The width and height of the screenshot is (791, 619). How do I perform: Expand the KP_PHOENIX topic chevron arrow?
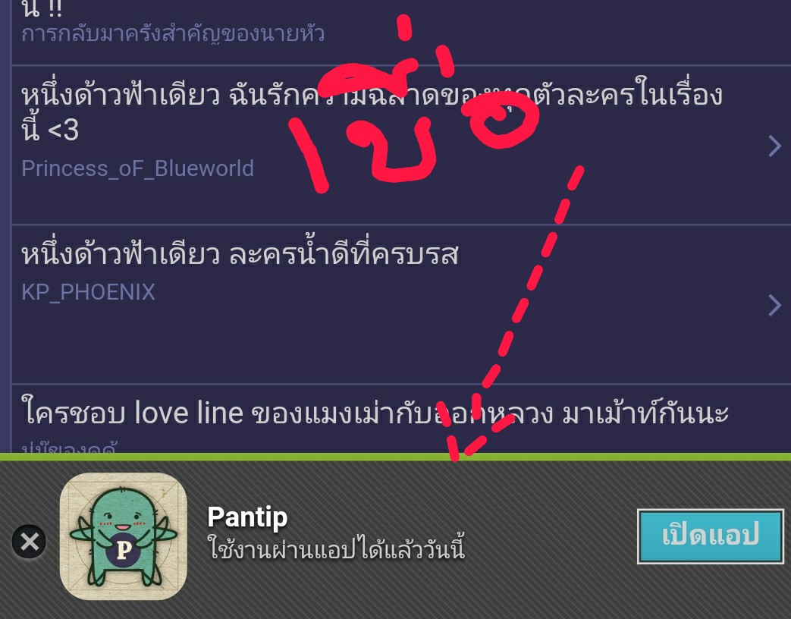(774, 305)
